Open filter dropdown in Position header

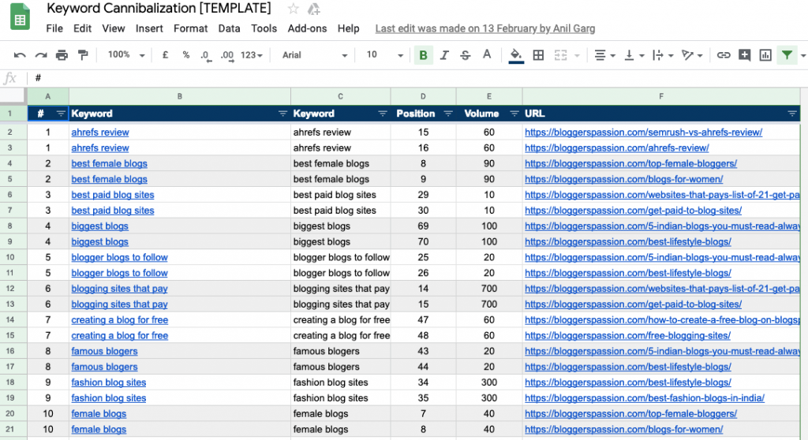coord(448,114)
